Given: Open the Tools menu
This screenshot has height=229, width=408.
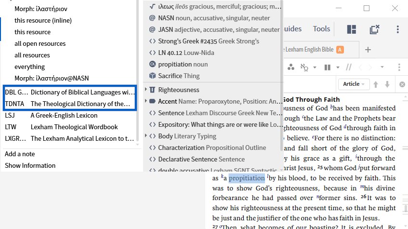Looking at the screenshot, I should pos(321,28).
